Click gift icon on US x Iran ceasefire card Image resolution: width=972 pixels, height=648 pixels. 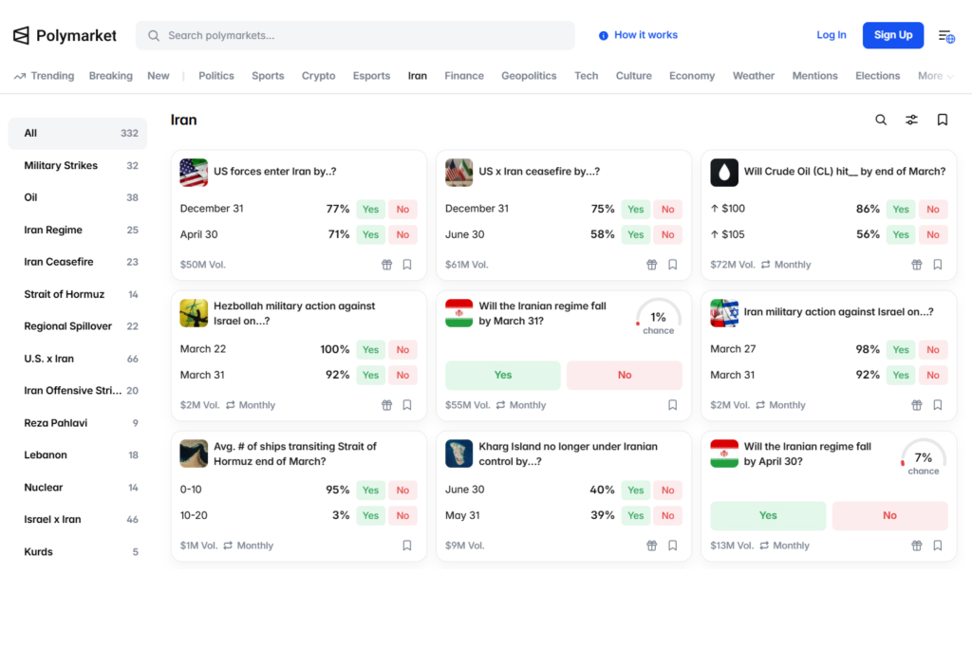pos(651,265)
